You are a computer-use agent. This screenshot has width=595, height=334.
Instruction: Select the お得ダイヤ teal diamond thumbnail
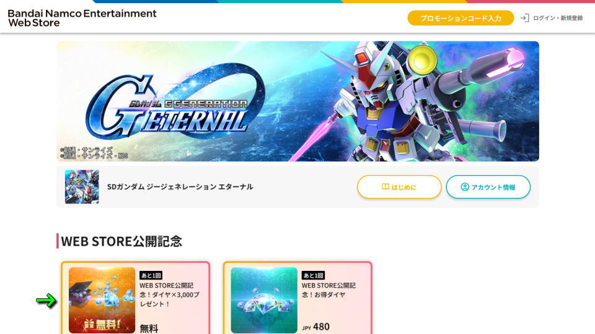click(264, 300)
